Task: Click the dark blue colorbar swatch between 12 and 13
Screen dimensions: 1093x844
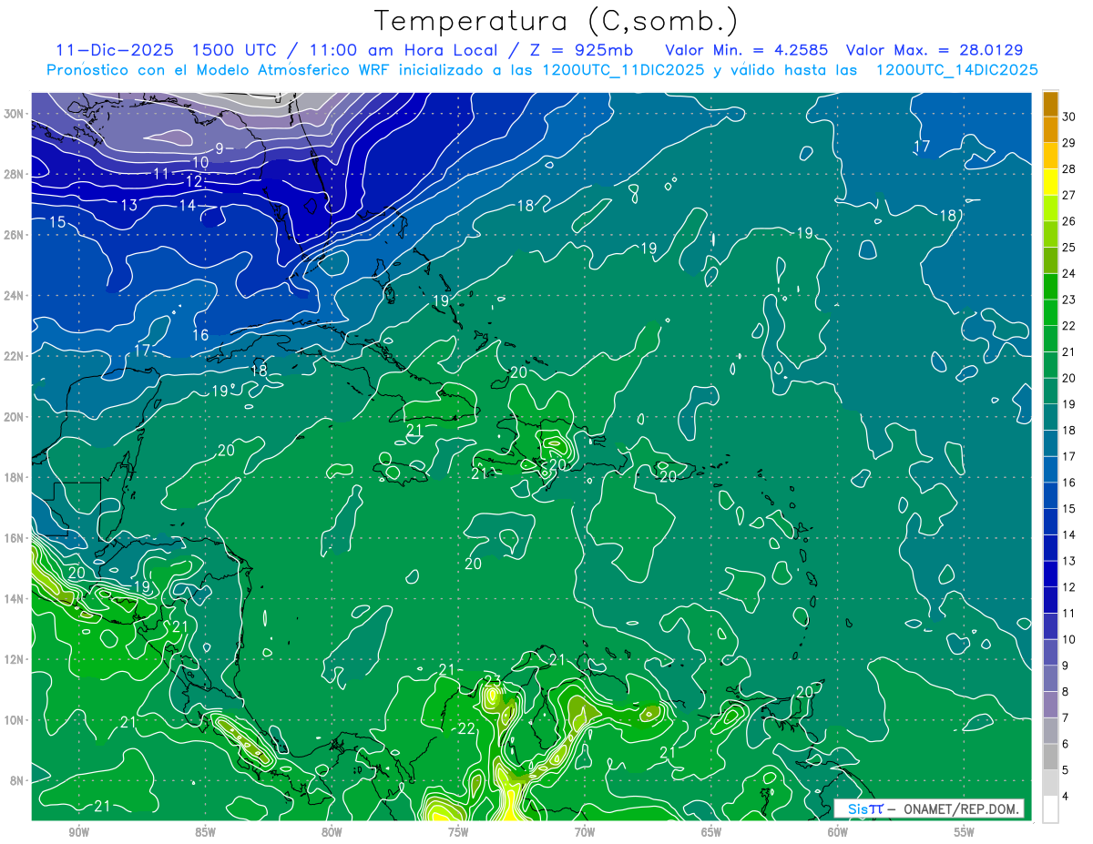Action: click(1050, 574)
